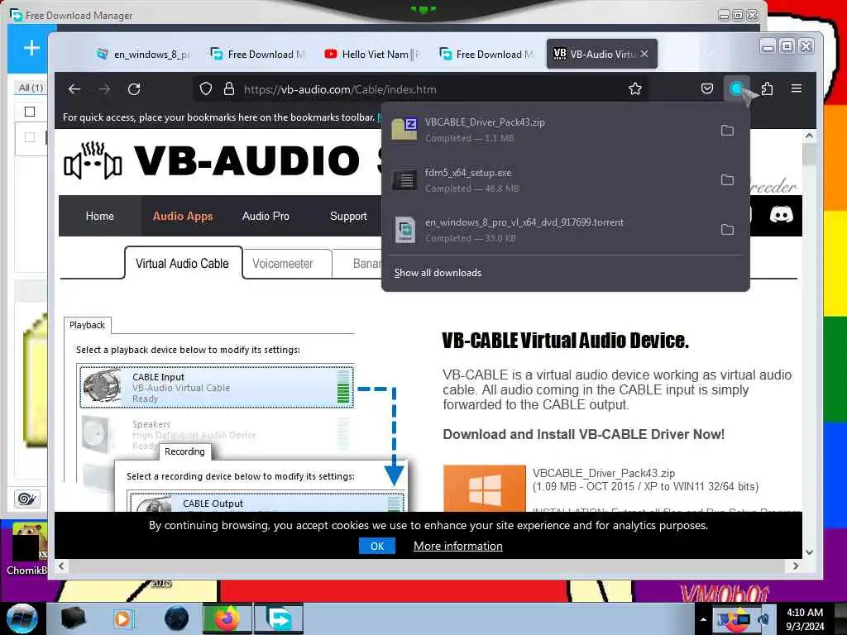The width and height of the screenshot is (847, 635).
Task: Open the Audio Apps menu
Action: pyautogui.click(x=183, y=216)
